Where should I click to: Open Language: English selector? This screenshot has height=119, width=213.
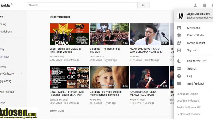[x=187, y=94]
